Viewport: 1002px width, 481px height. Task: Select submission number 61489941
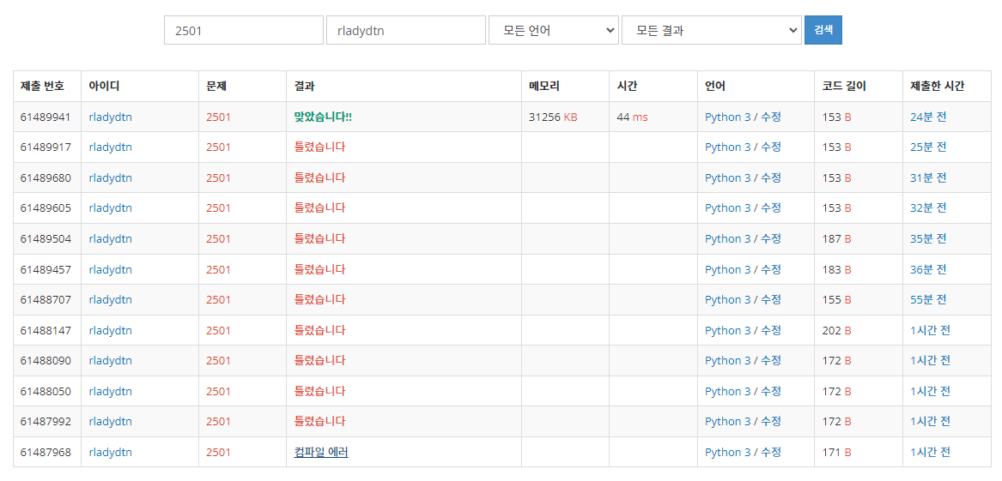click(46, 117)
